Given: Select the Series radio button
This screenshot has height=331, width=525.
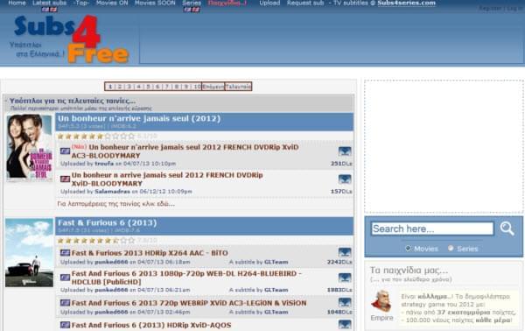Looking at the screenshot, I should pos(451,249).
